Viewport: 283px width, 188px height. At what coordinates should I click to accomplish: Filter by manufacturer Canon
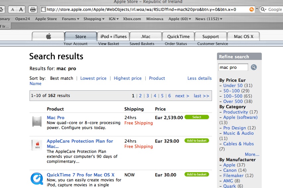click(x=230, y=170)
